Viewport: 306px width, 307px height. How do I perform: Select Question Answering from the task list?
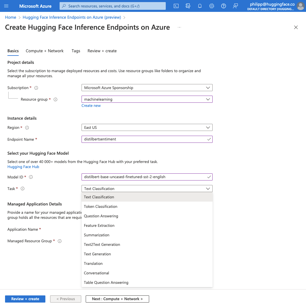(x=101, y=216)
